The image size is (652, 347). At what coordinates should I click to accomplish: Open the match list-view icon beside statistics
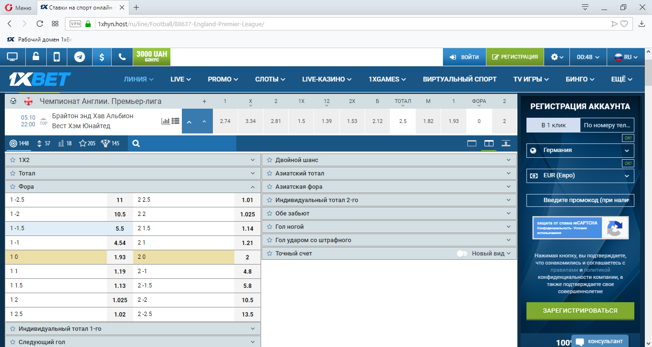(175, 121)
